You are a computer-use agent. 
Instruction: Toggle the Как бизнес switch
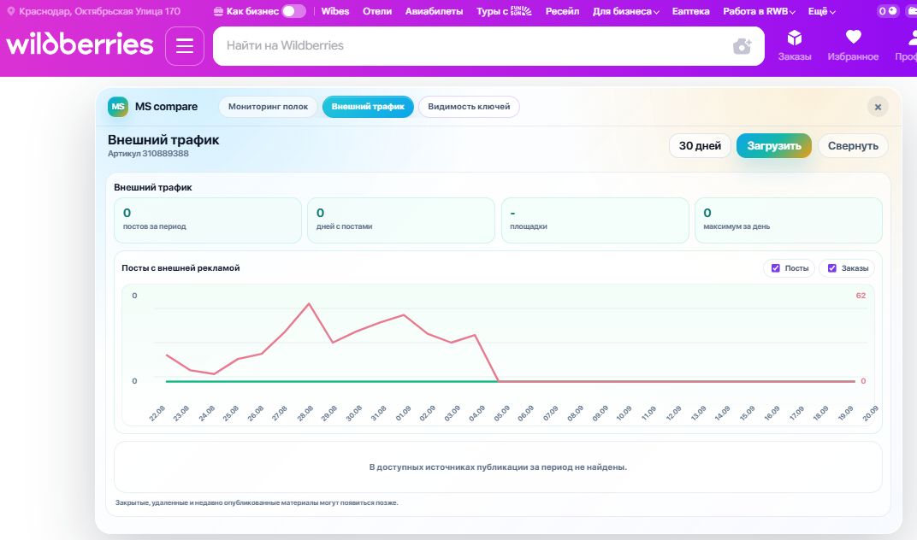click(293, 11)
